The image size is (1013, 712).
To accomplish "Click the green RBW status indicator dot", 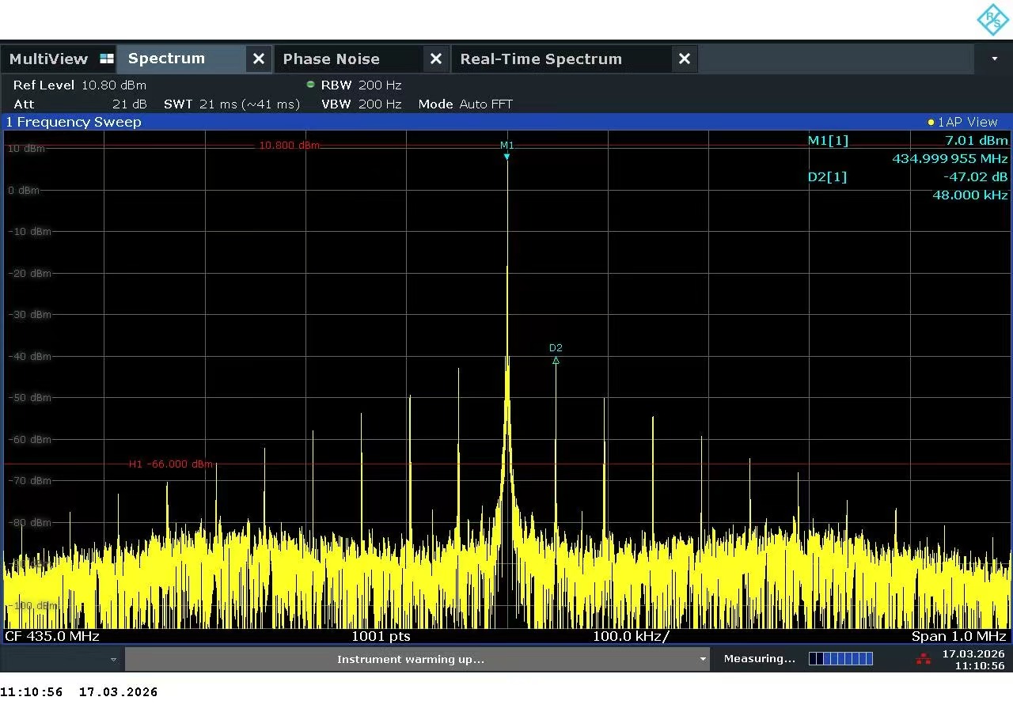I will point(310,85).
